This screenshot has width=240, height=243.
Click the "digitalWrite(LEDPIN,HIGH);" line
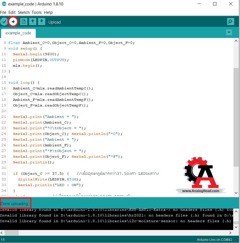[x=49, y=179]
